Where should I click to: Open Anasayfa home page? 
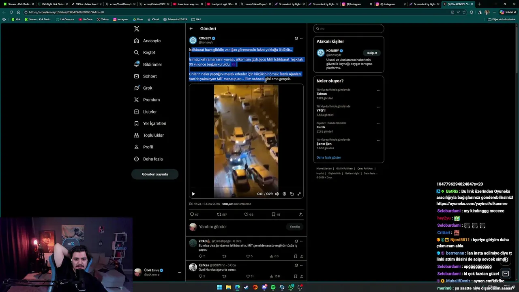(148, 41)
